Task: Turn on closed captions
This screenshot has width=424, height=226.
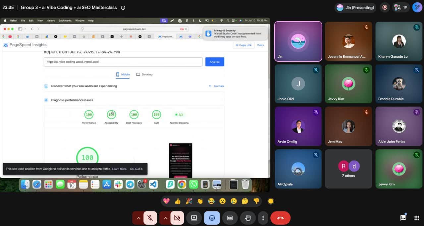Action: point(230,218)
